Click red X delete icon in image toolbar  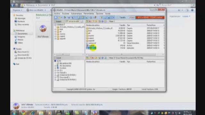pyautogui.click(x=90, y=21)
